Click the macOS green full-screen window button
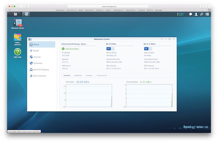Image resolution: width=218 pixels, height=143 pixels. (14, 7)
